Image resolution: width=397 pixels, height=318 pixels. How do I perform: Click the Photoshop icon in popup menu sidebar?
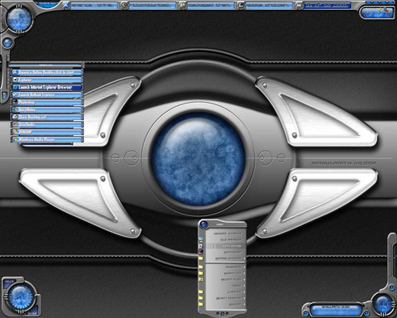201,252
